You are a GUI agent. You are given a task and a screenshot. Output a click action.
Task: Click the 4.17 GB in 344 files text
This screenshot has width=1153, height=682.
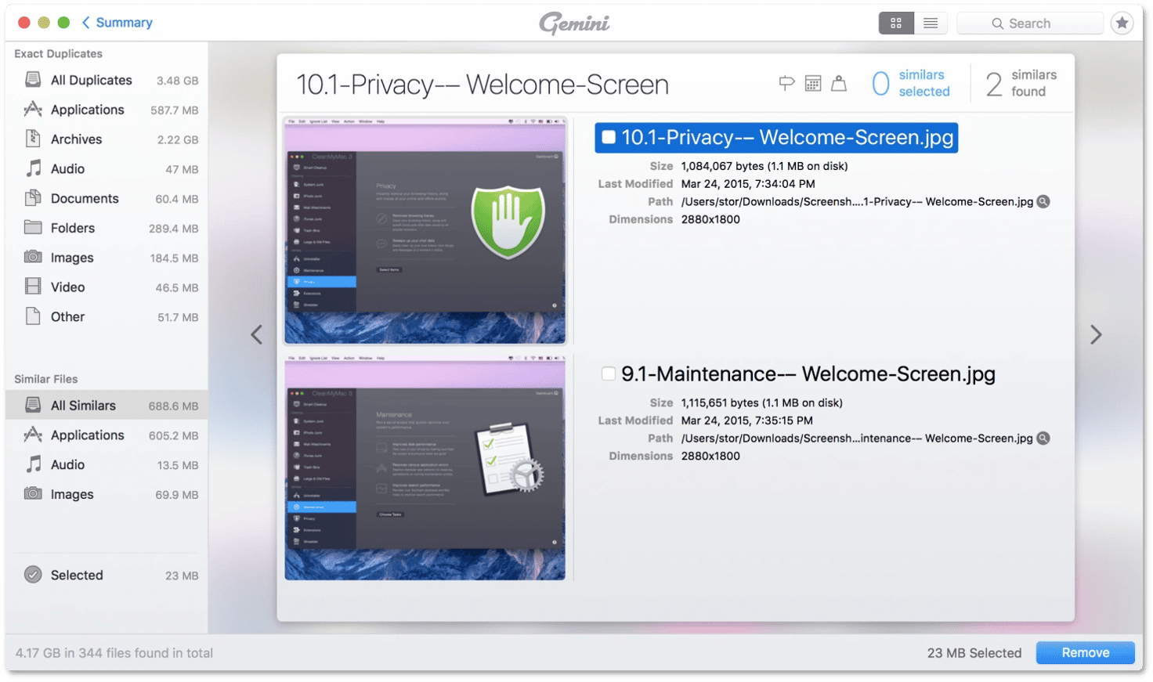coord(114,653)
